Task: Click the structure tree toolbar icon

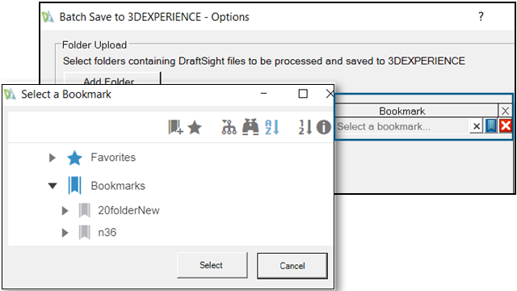Action: 229,127
